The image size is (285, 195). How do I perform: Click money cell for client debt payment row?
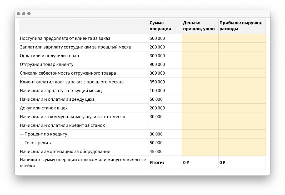click(x=200, y=82)
